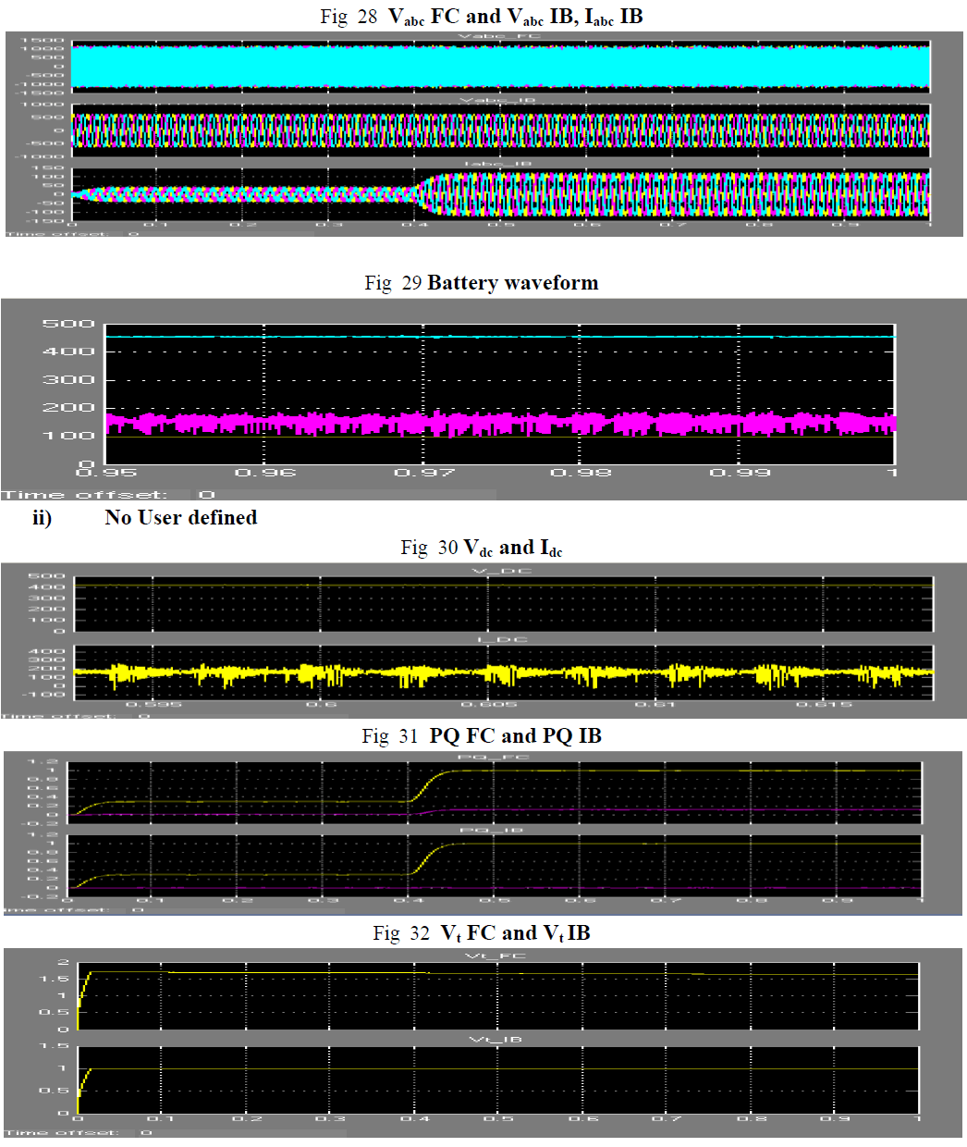This screenshot has height=1147, width=967.
Task: Select the Vt_IB bottom scope plot
Action: coord(499,1079)
